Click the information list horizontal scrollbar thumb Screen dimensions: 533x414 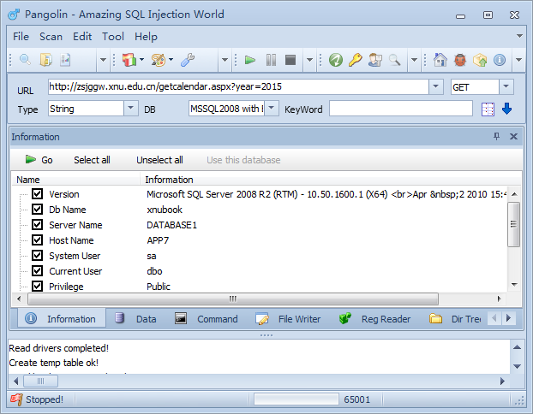click(x=233, y=299)
